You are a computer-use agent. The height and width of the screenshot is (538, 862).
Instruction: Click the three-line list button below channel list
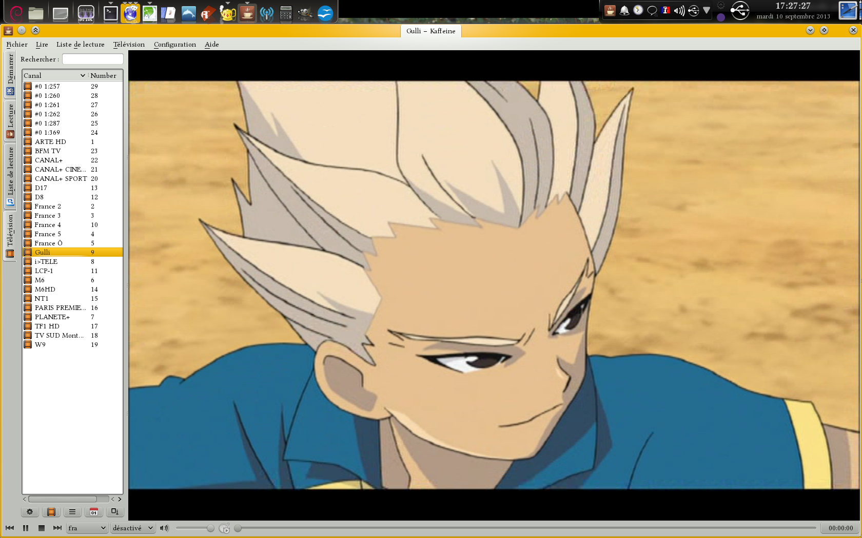tap(72, 512)
